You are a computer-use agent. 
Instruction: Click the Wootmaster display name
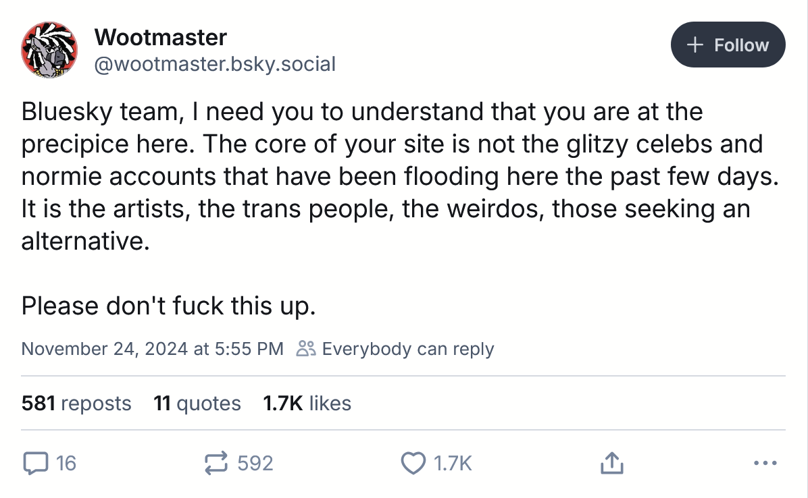(x=161, y=36)
